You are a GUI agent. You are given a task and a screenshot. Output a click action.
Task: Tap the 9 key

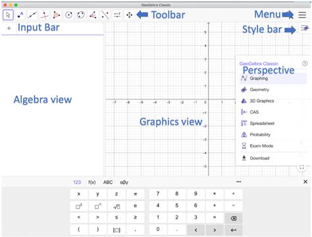point(195,194)
